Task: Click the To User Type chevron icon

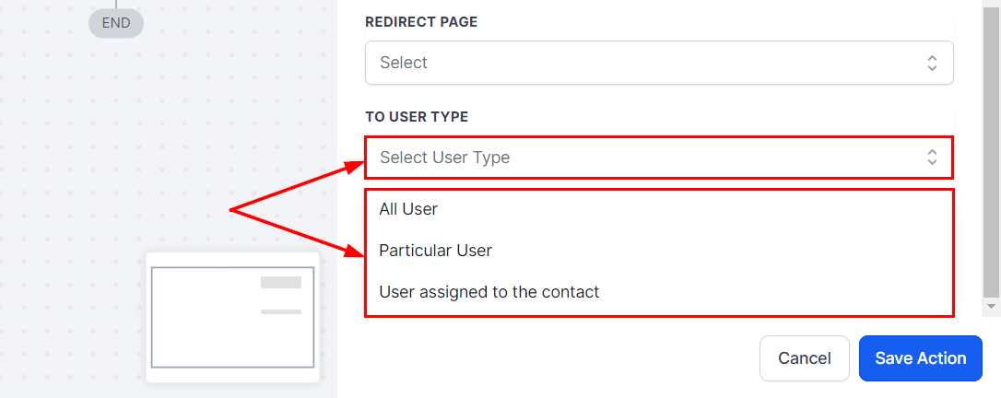Action: (932, 158)
